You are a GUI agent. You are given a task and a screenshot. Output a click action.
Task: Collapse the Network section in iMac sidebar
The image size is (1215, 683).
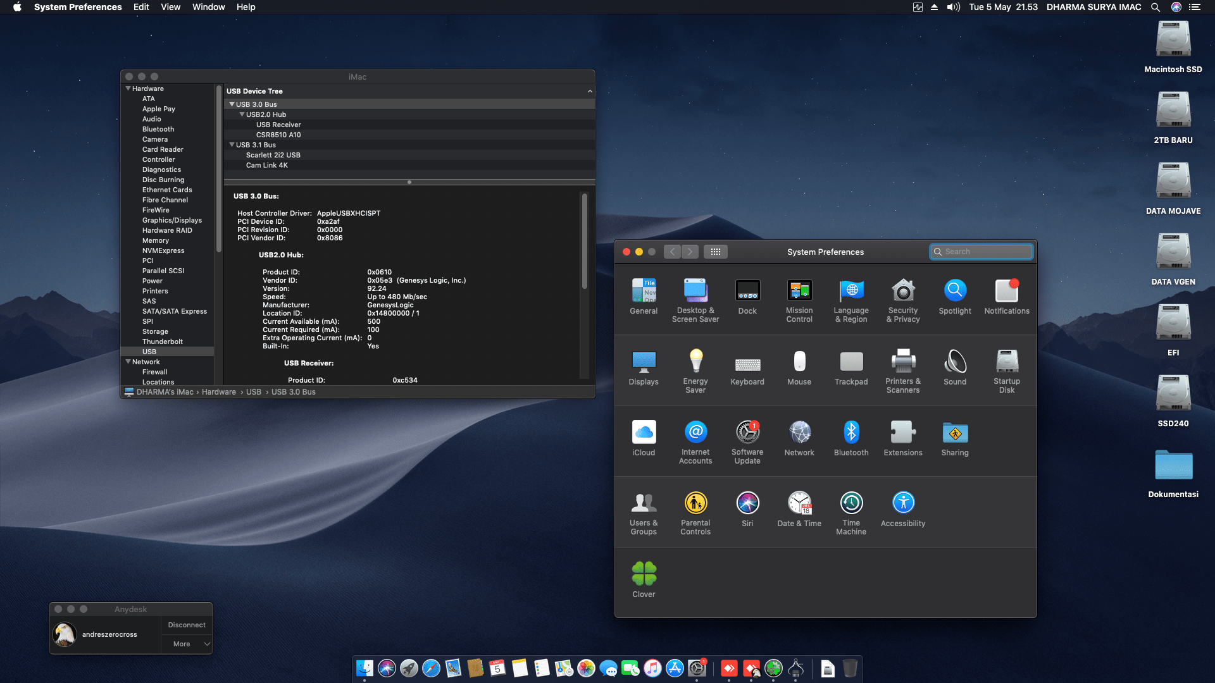[128, 362]
